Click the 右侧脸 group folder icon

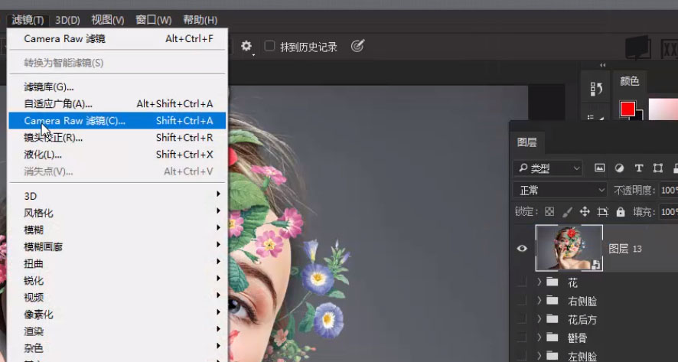coord(553,301)
